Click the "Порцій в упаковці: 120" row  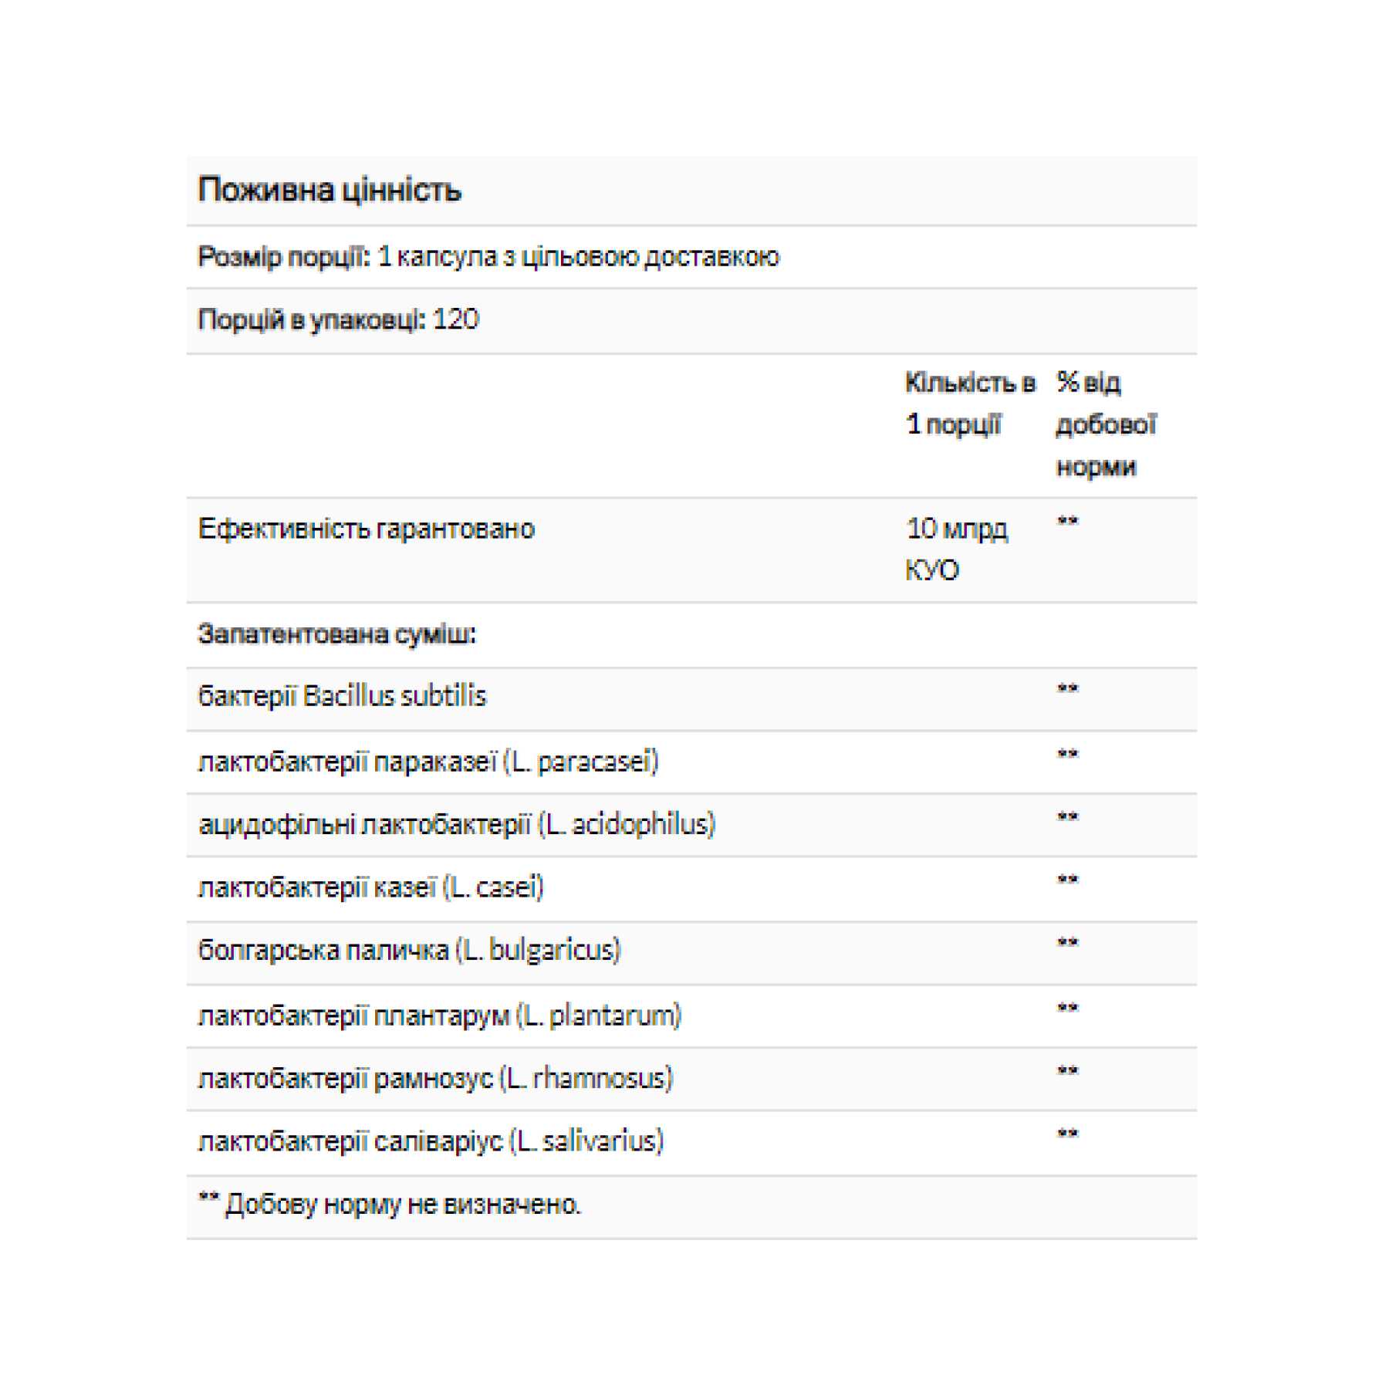(339, 319)
